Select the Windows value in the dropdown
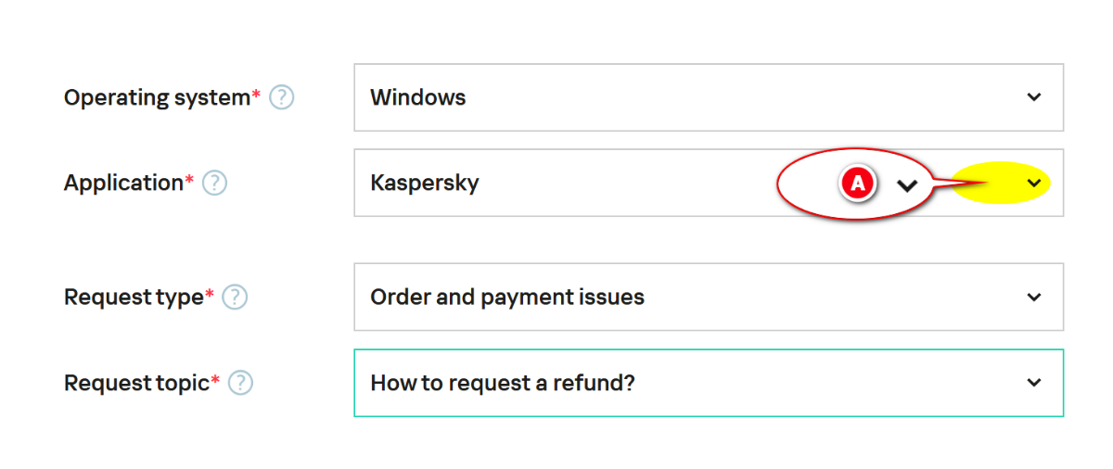The height and width of the screenshot is (469, 1113). 418,97
